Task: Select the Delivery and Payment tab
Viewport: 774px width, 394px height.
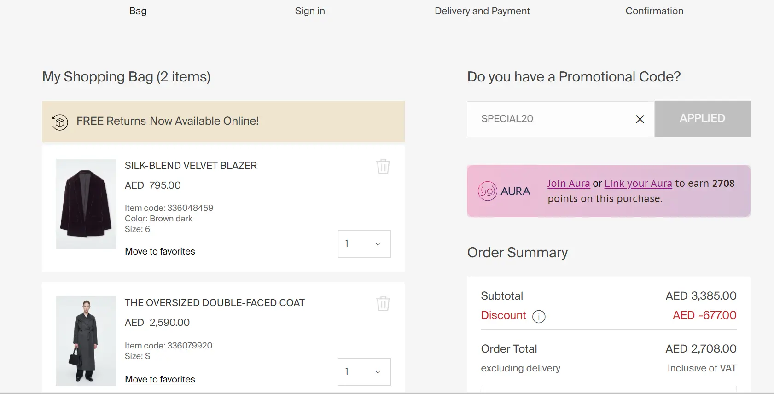Action: (482, 11)
